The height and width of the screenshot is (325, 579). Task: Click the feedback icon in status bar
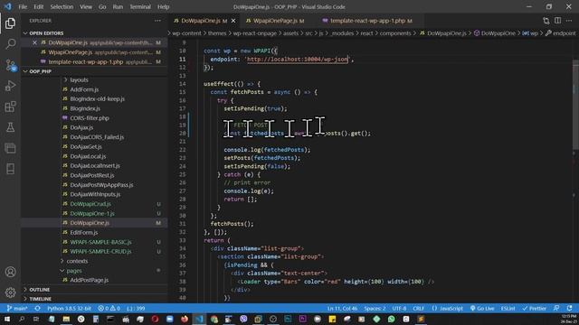[x=556, y=309]
